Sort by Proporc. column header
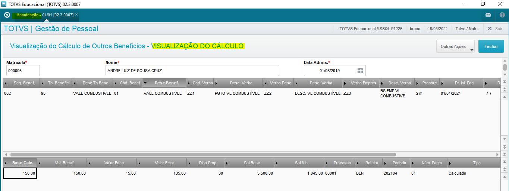The width and height of the screenshot is (509, 191). pyautogui.click(x=427, y=83)
